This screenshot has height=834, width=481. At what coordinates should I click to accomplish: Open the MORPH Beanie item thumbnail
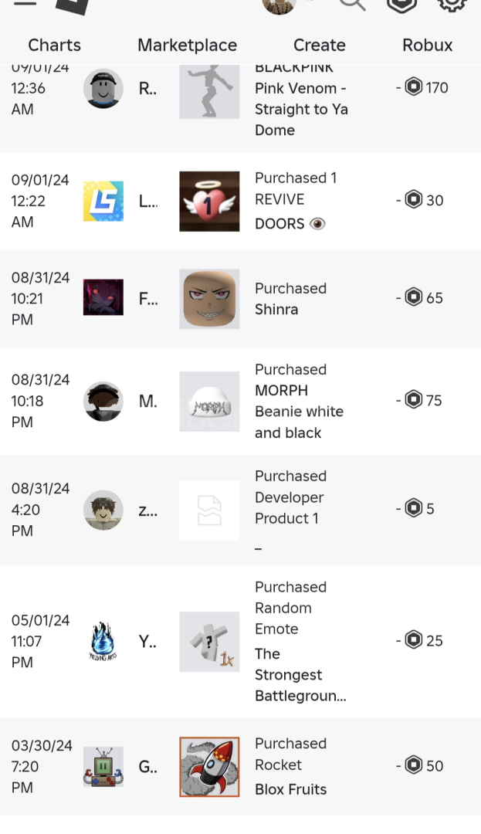pos(209,402)
